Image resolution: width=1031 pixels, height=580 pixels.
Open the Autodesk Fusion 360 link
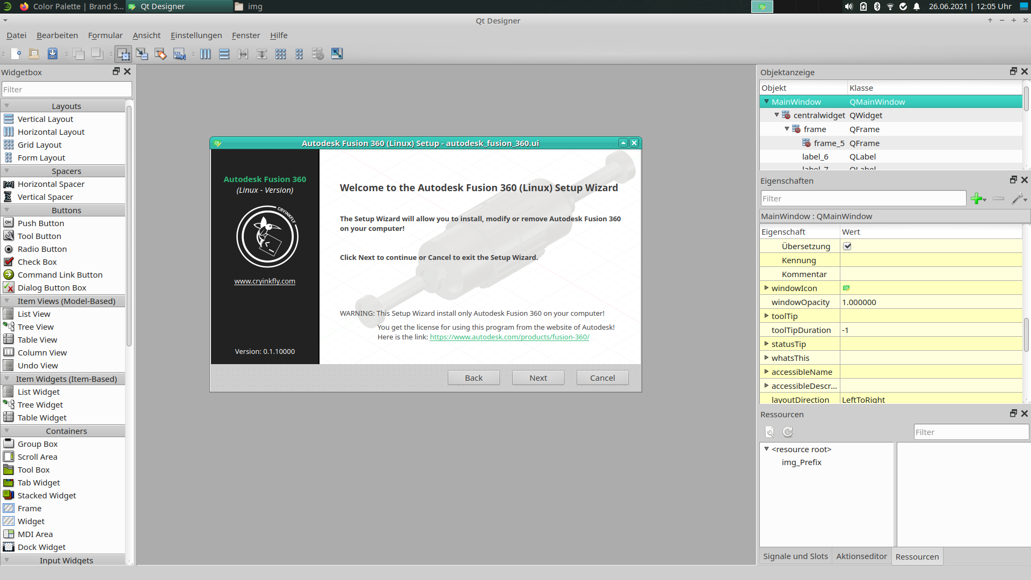coord(509,337)
